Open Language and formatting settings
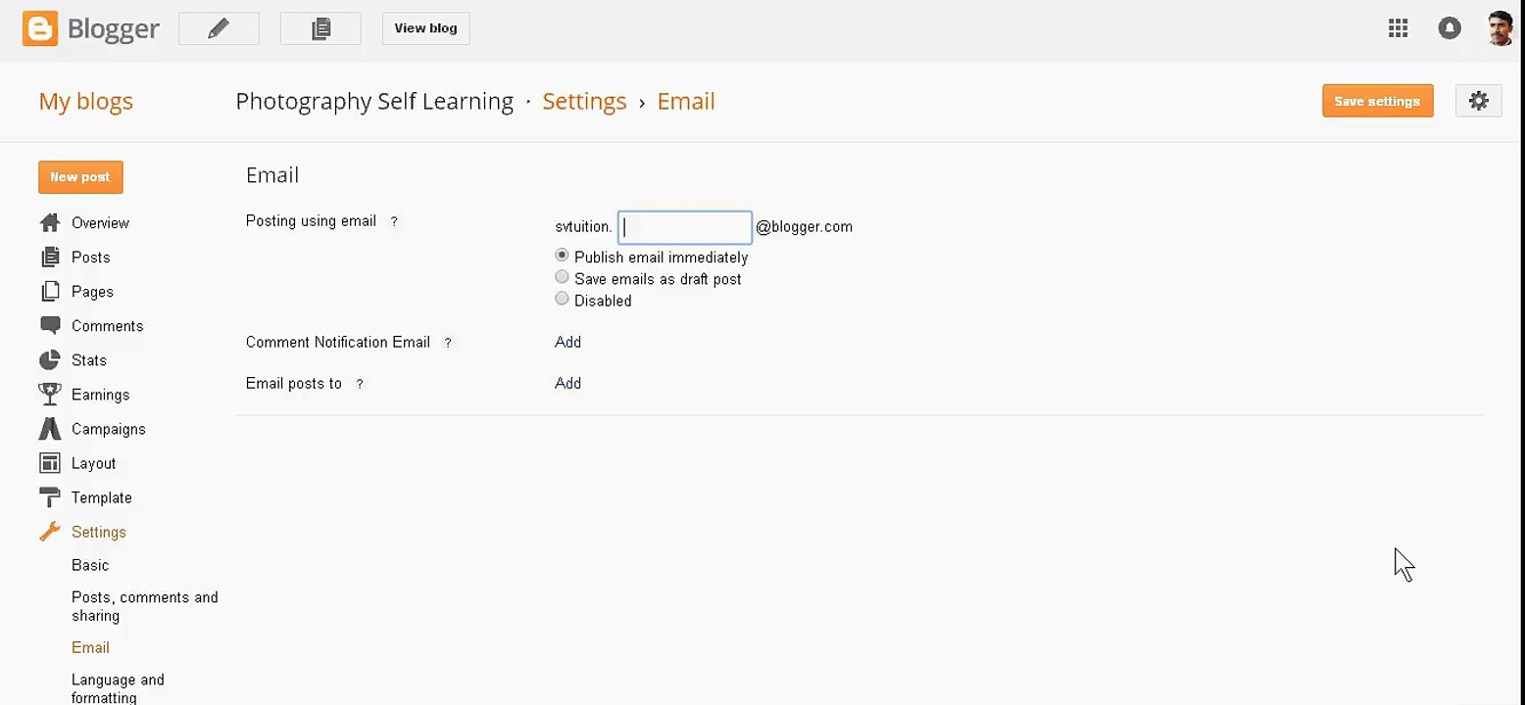The height and width of the screenshot is (705, 1525). pyautogui.click(x=118, y=688)
